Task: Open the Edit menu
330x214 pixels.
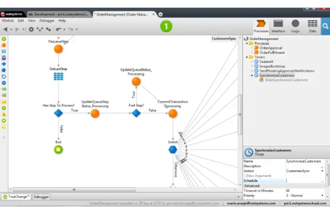Action: [21, 21]
